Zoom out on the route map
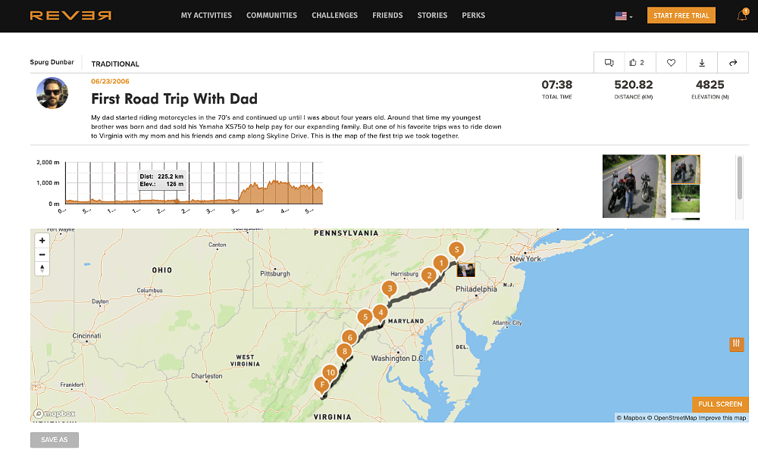 pos(42,254)
